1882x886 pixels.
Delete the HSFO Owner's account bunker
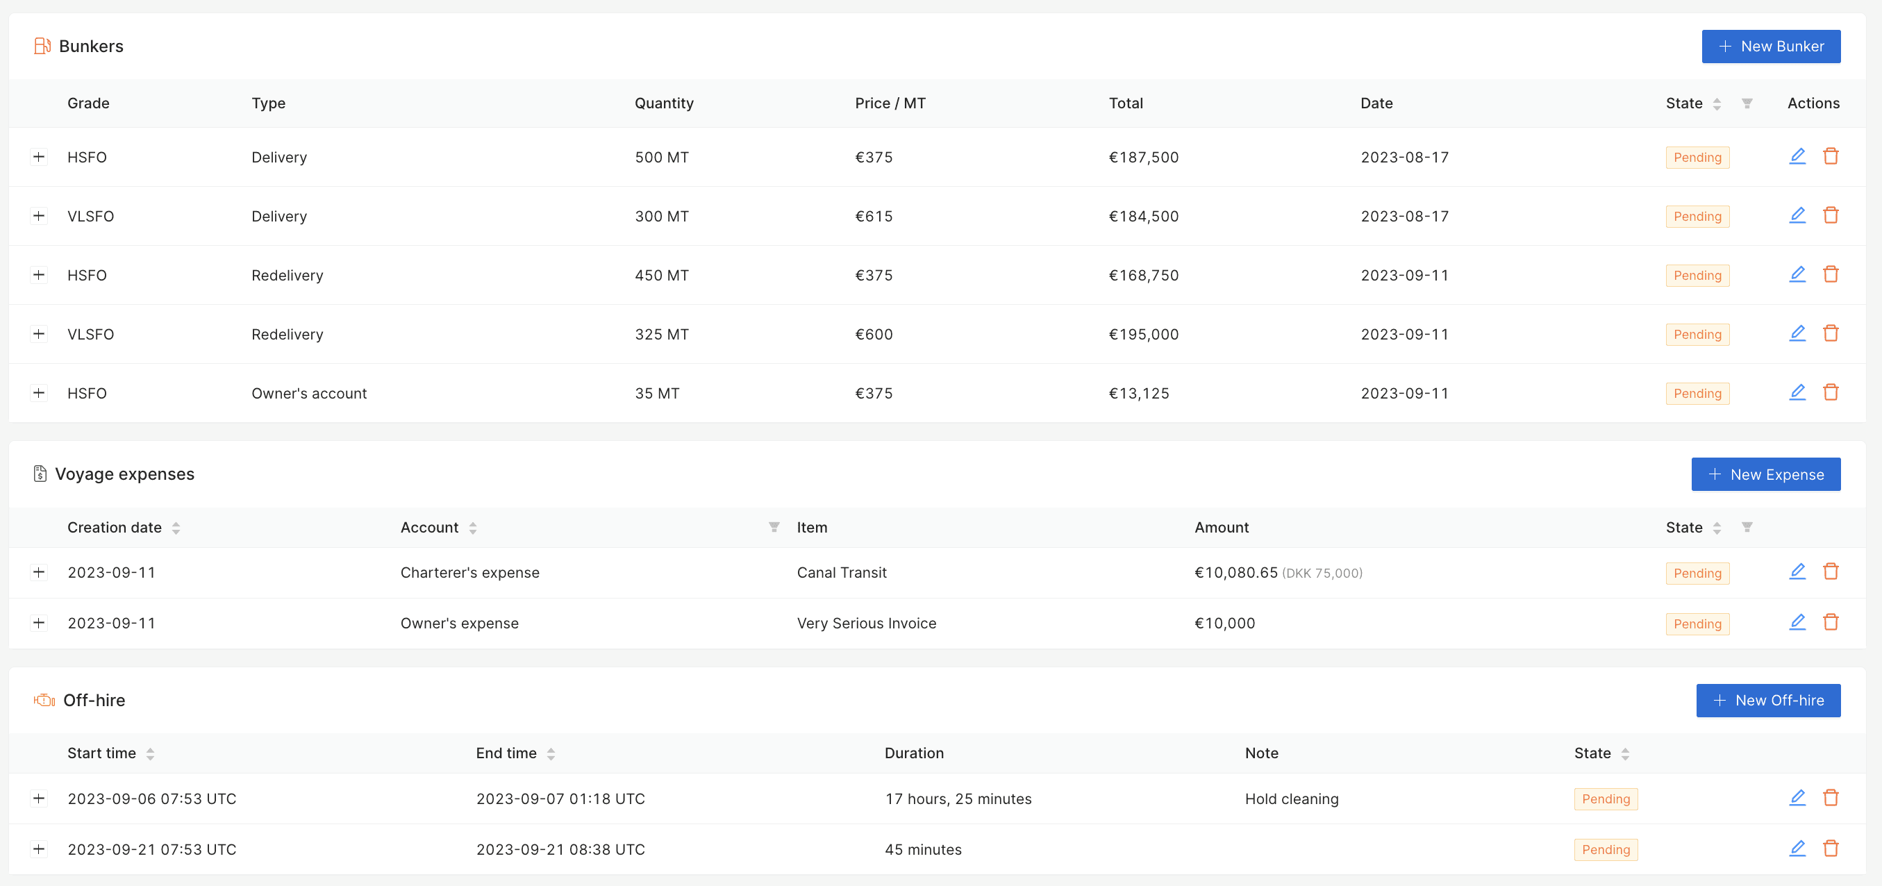(1830, 393)
